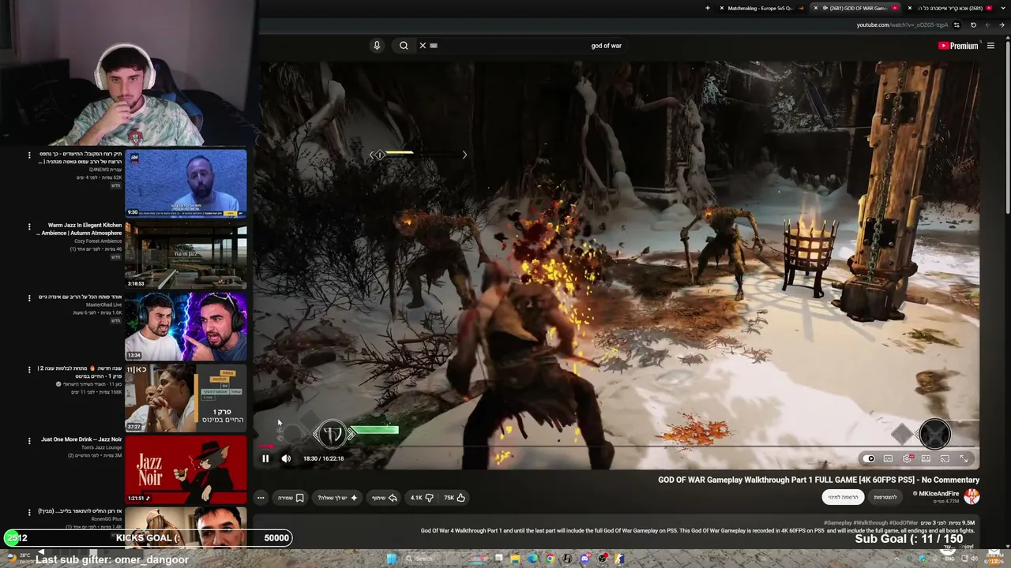Switch to the rightmost Hebrew YouTube tab

950,8
